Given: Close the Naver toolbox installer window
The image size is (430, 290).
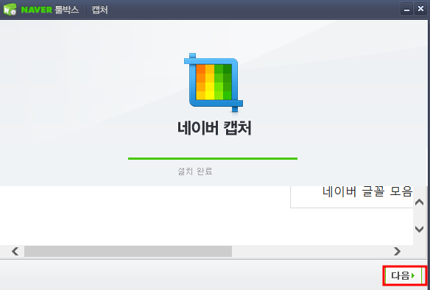Looking at the screenshot, I should tap(420, 9).
